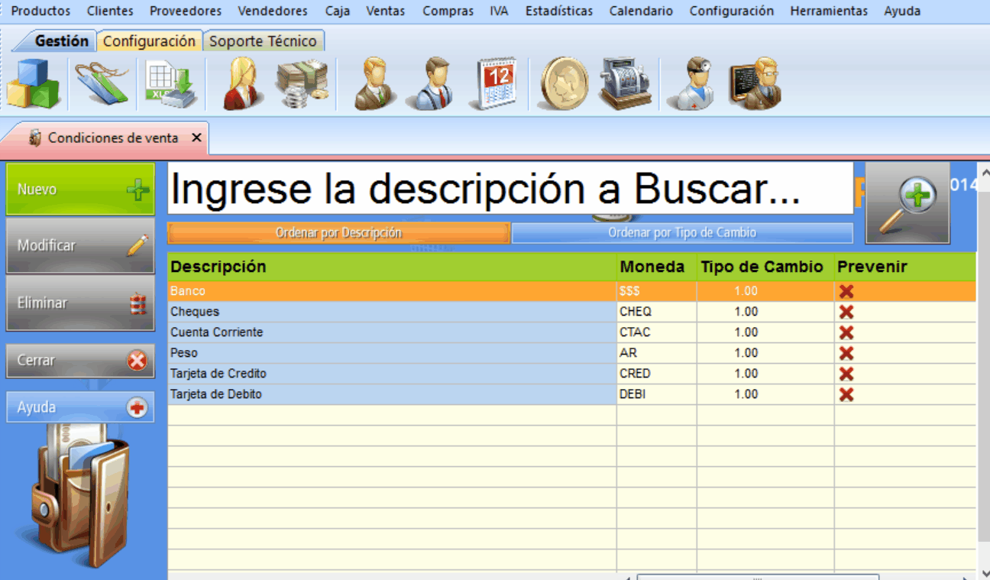Click the XLS spreadsheet import icon

point(171,83)
